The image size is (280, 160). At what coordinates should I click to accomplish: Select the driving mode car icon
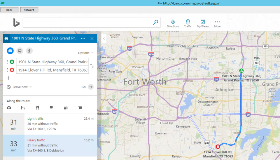pyautogui.click(x=10, y=51)
